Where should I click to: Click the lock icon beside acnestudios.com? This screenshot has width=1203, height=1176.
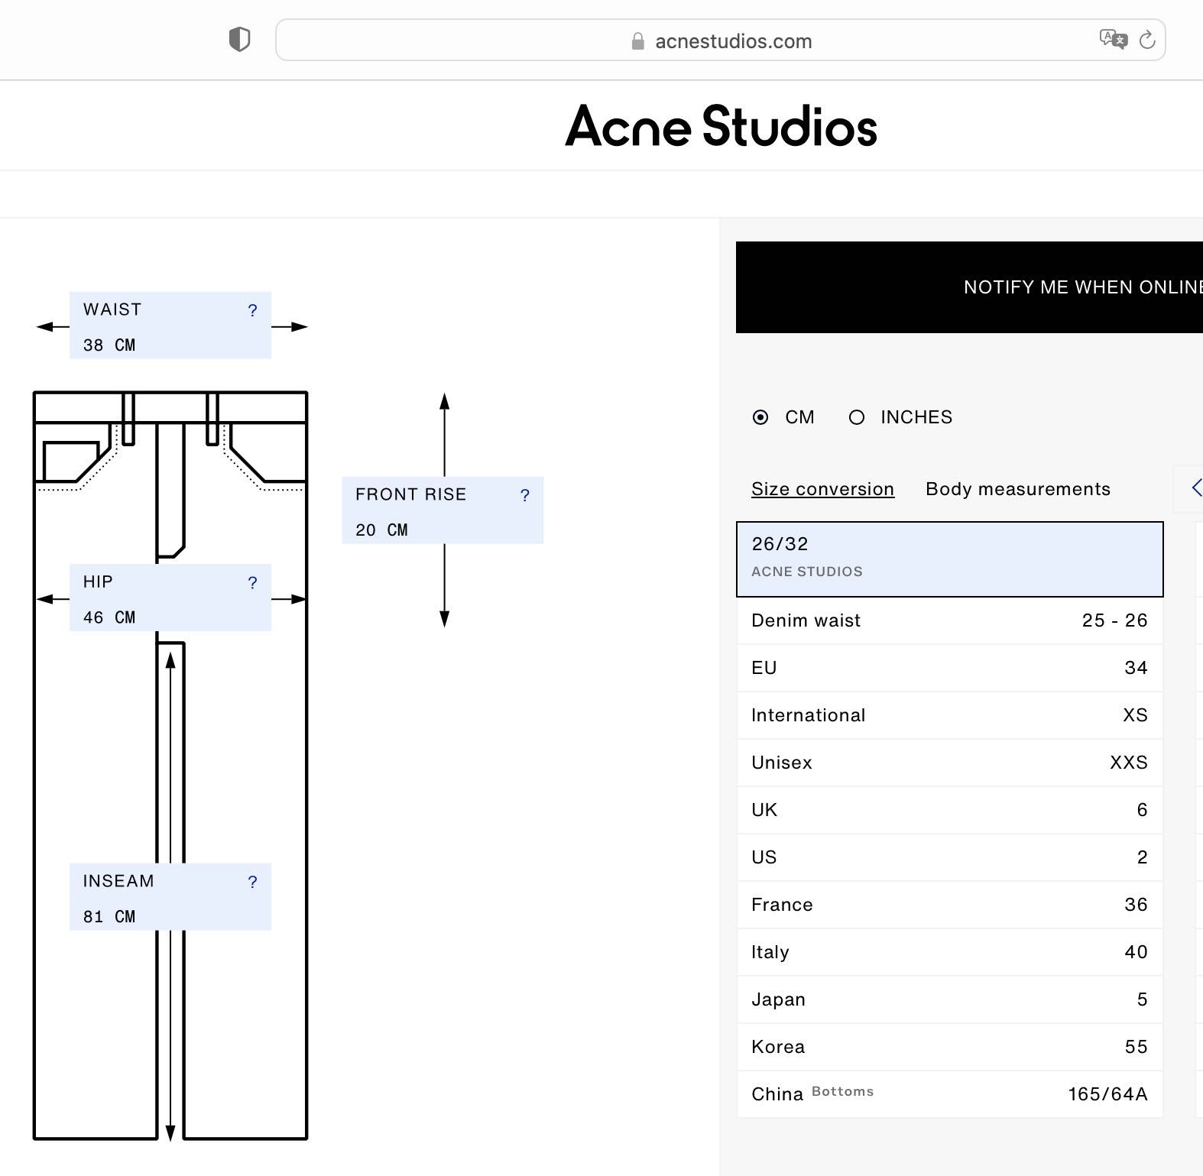[638, 41]
